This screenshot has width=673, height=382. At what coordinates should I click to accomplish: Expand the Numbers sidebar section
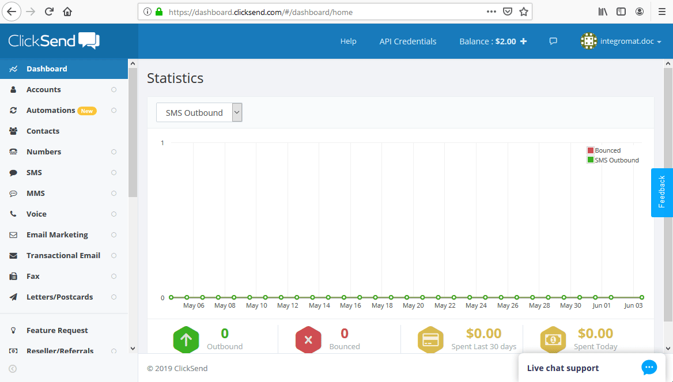coord(114,152)
